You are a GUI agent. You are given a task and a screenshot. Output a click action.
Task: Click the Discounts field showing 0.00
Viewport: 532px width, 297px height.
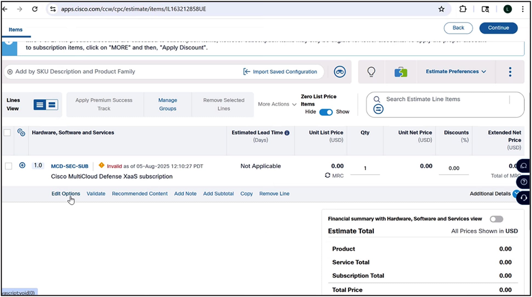coord(454,168)
